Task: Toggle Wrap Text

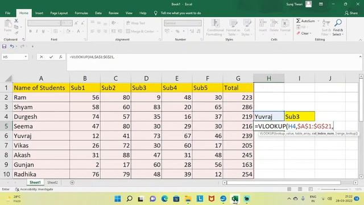Action: (135, 23)
